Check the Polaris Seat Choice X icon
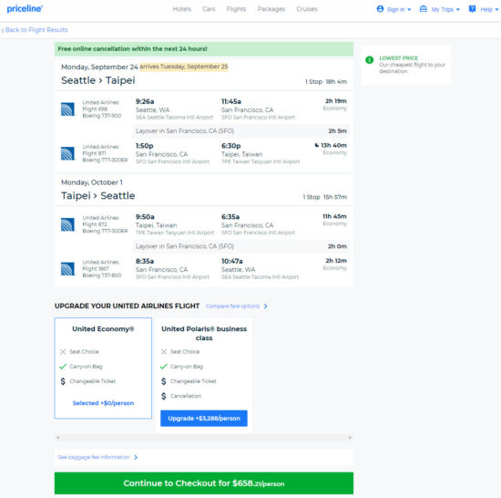Image resolution: width=501 pixels, height=498 pixels. click(164, 352)
